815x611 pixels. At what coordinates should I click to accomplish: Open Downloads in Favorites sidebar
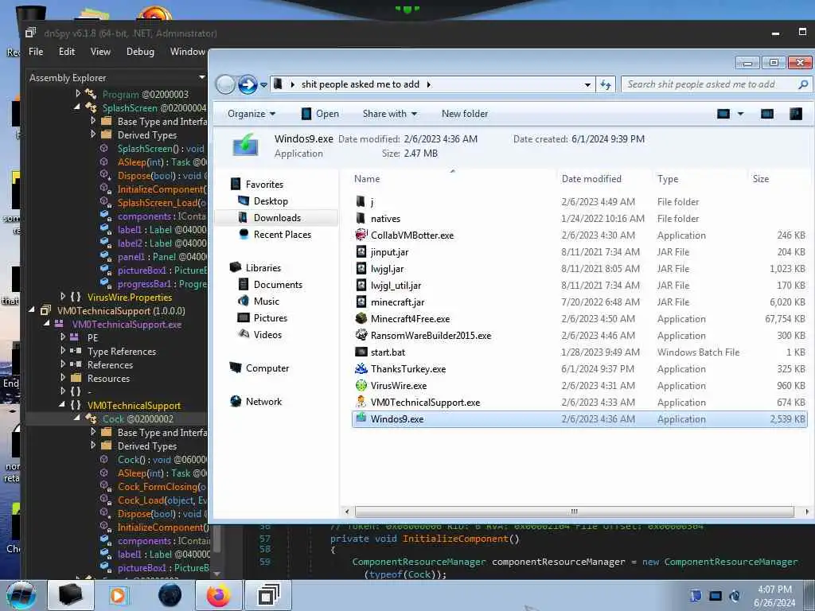[276, 218]
